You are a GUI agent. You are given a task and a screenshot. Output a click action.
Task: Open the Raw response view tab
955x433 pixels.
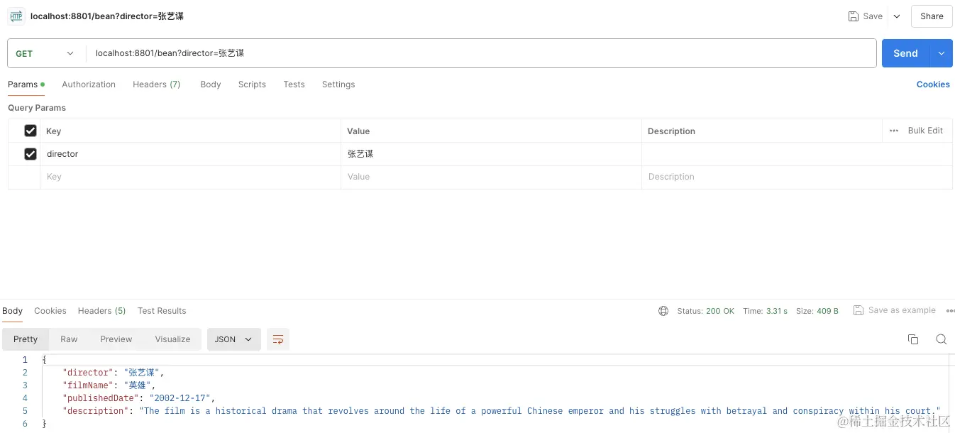[69, 339]
